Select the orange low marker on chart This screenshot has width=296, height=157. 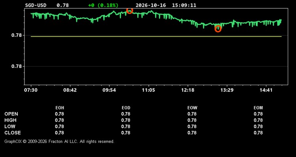point(218,29)
